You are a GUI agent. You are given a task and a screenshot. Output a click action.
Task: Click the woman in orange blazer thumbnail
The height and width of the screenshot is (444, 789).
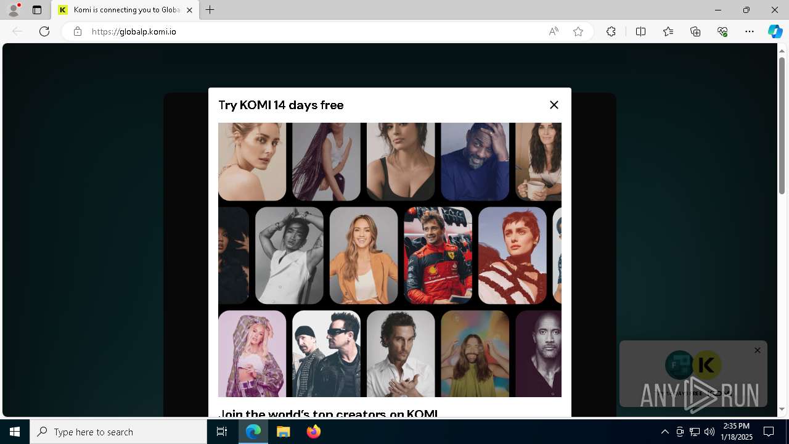point(364,255)
